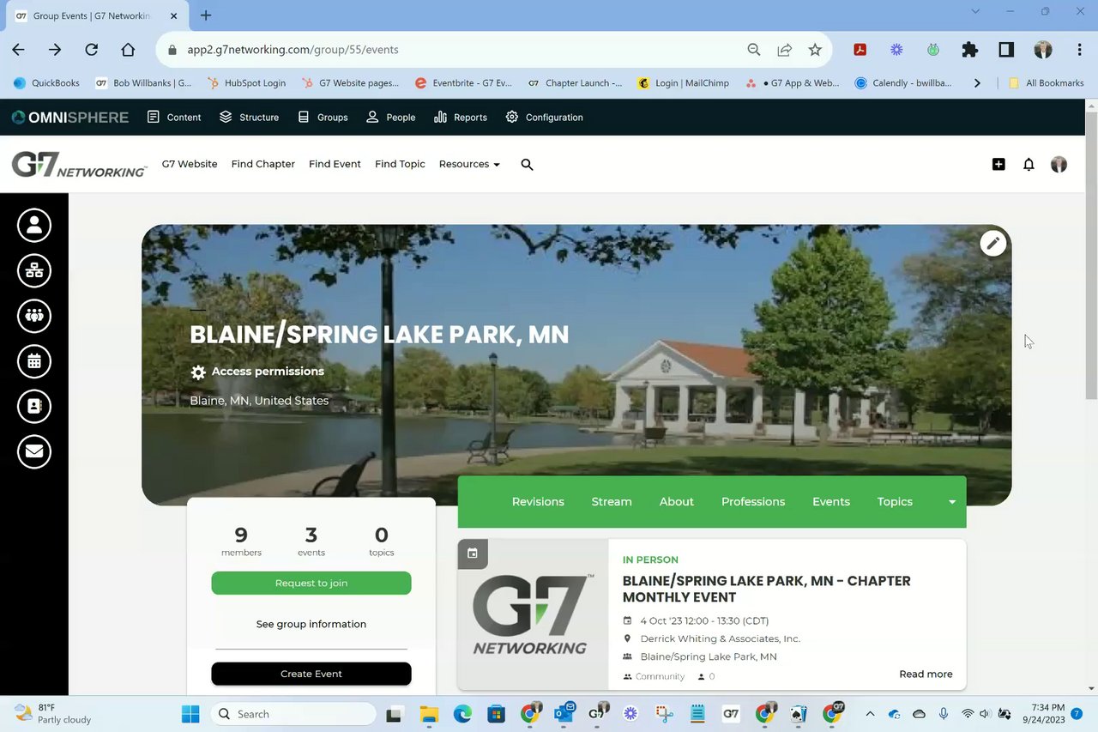Open the notifications bell
This screenshot has width=1098, height=732.
tap(1029, 164)
